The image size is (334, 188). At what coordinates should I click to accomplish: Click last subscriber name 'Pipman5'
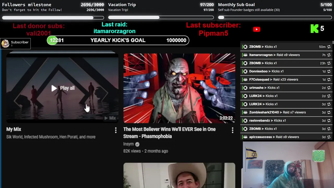213,33
